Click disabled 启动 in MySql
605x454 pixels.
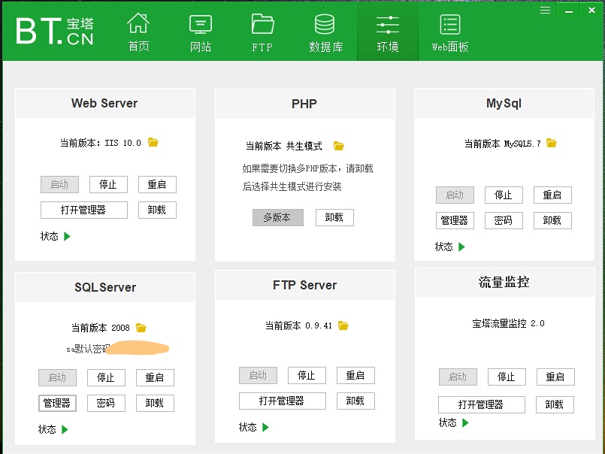coord(455,195)
